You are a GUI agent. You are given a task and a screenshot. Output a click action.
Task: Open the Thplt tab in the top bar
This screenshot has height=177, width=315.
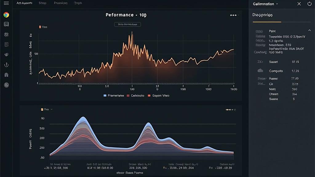pos(78,3)
